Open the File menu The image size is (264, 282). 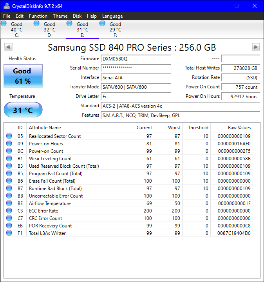tap(7, 16)
